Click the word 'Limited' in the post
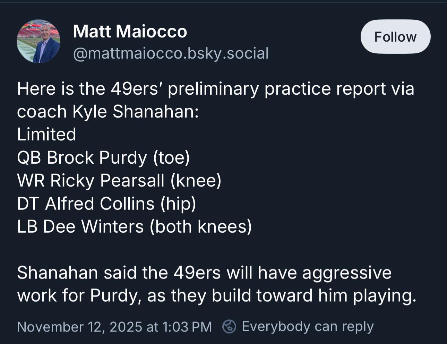 pos(46,134)
